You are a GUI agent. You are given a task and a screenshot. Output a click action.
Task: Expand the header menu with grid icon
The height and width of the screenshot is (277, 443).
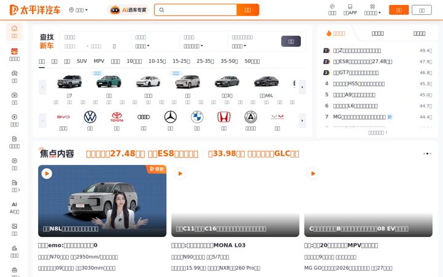372,10
